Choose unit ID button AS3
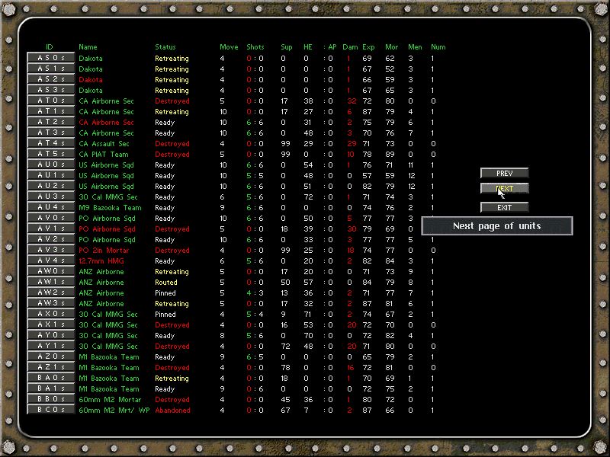The image size is (610, 457). [50, 90]
